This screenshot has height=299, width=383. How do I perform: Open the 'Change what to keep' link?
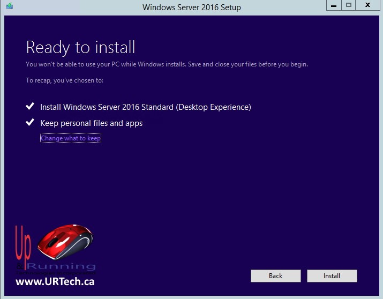click(x=71, y=138)
